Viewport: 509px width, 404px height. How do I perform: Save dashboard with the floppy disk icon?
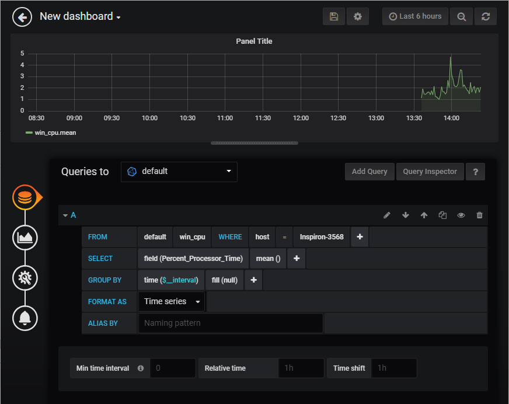click(334, 16)
